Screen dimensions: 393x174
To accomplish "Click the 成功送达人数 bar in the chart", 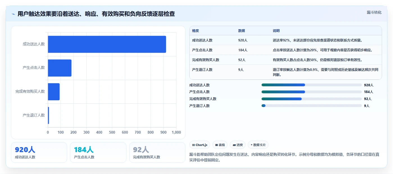I will [107, 44].
